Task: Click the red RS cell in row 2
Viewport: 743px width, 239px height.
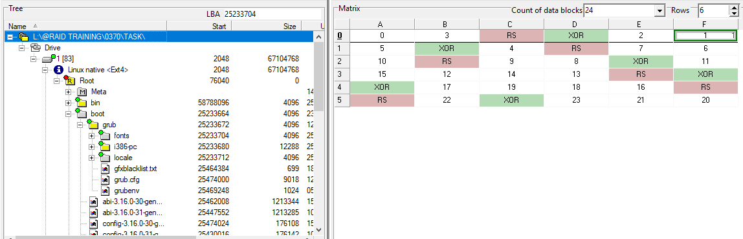Action: pos(447,61)
